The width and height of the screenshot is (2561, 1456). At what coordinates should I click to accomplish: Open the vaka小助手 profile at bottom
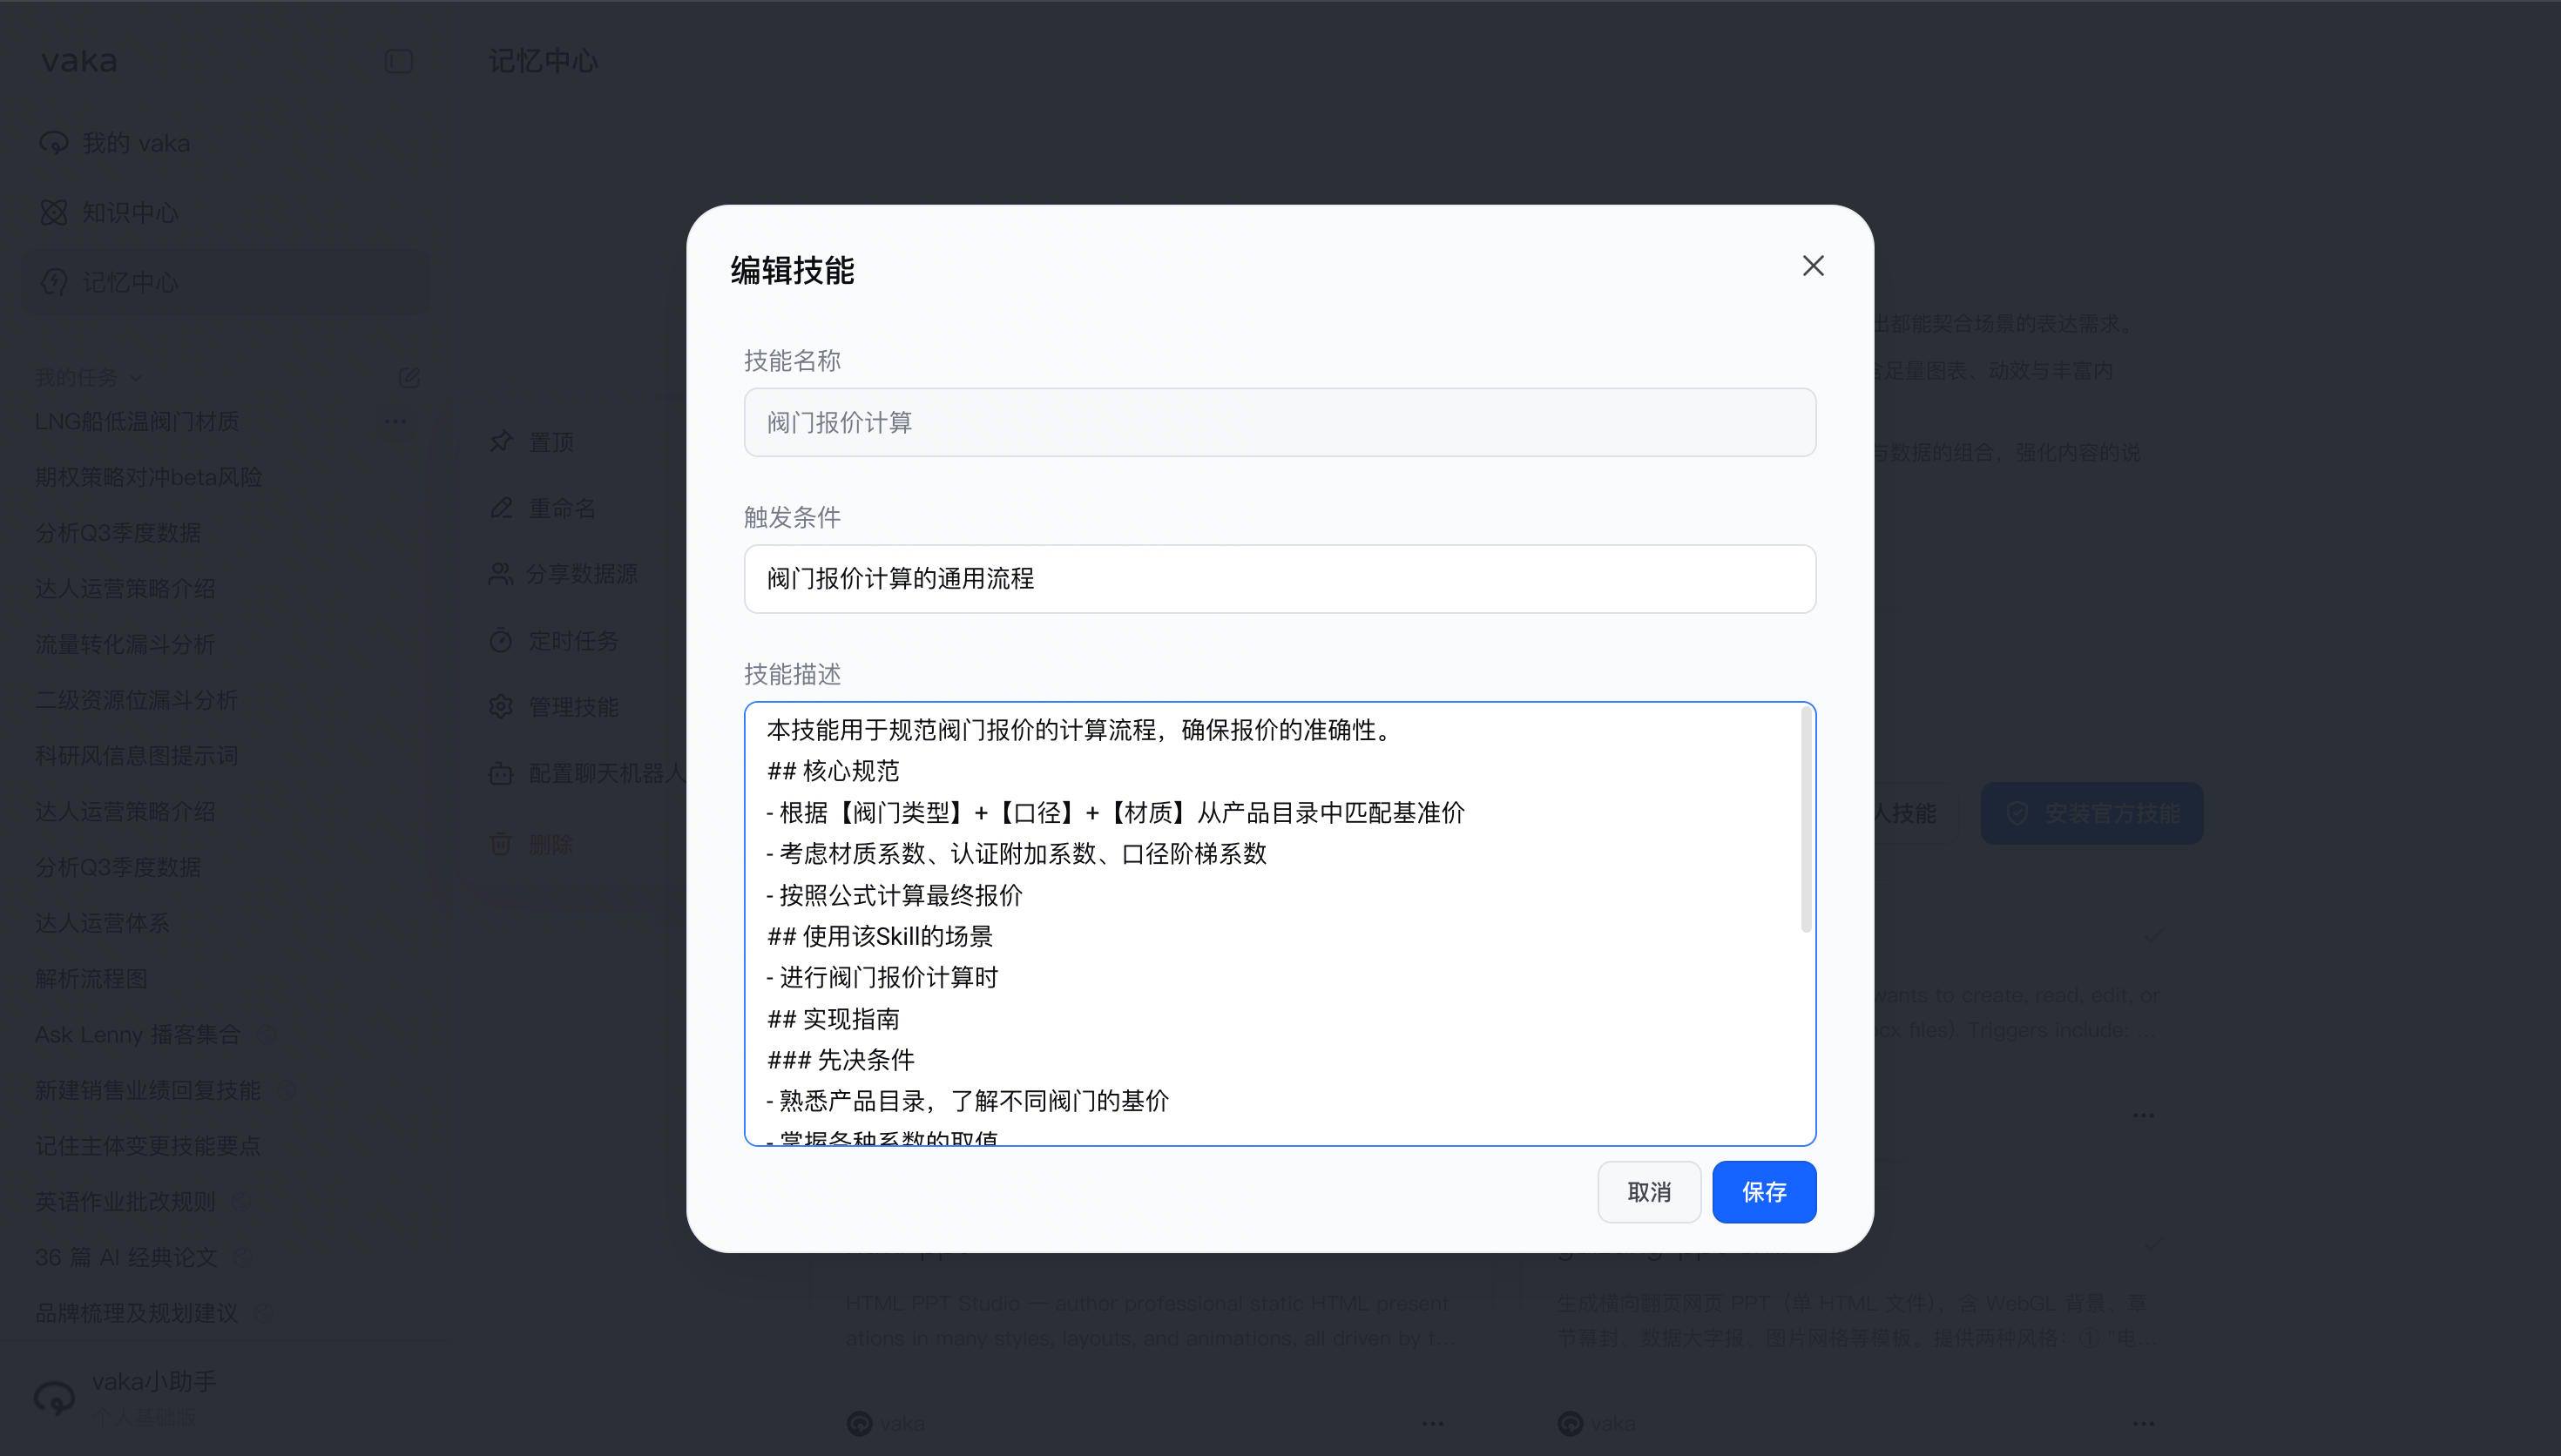coord(226,1397)
